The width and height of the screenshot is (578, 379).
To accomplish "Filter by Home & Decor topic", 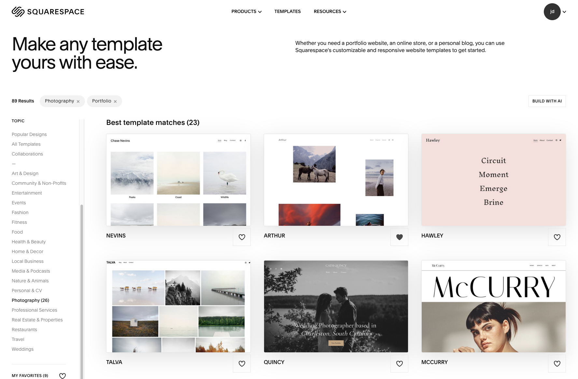I will [x=27, y=251].
